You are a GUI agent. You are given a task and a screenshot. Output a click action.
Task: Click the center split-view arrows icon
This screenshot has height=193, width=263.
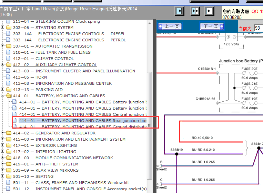pyautogui.click(x=195, y=11)
